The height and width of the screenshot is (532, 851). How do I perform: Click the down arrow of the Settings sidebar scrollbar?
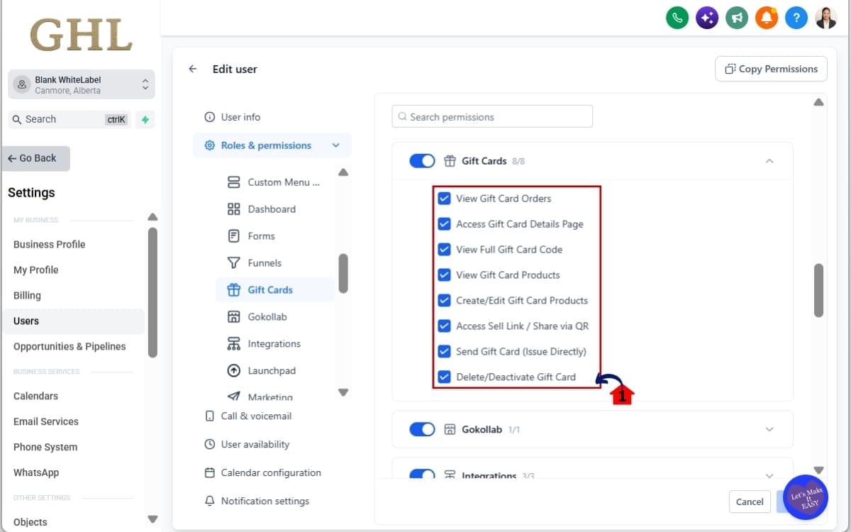[x=152, y=519]
